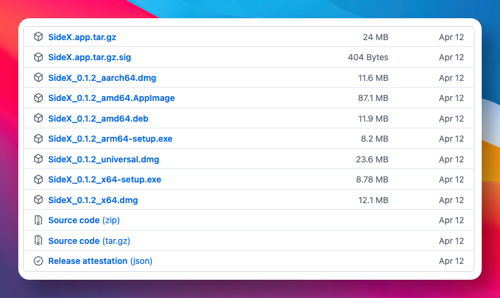This screenshot has width=500, height=298.
Task: Download SideX_0.1.2_universal.dmg
Action: click(x=104, y=159)
